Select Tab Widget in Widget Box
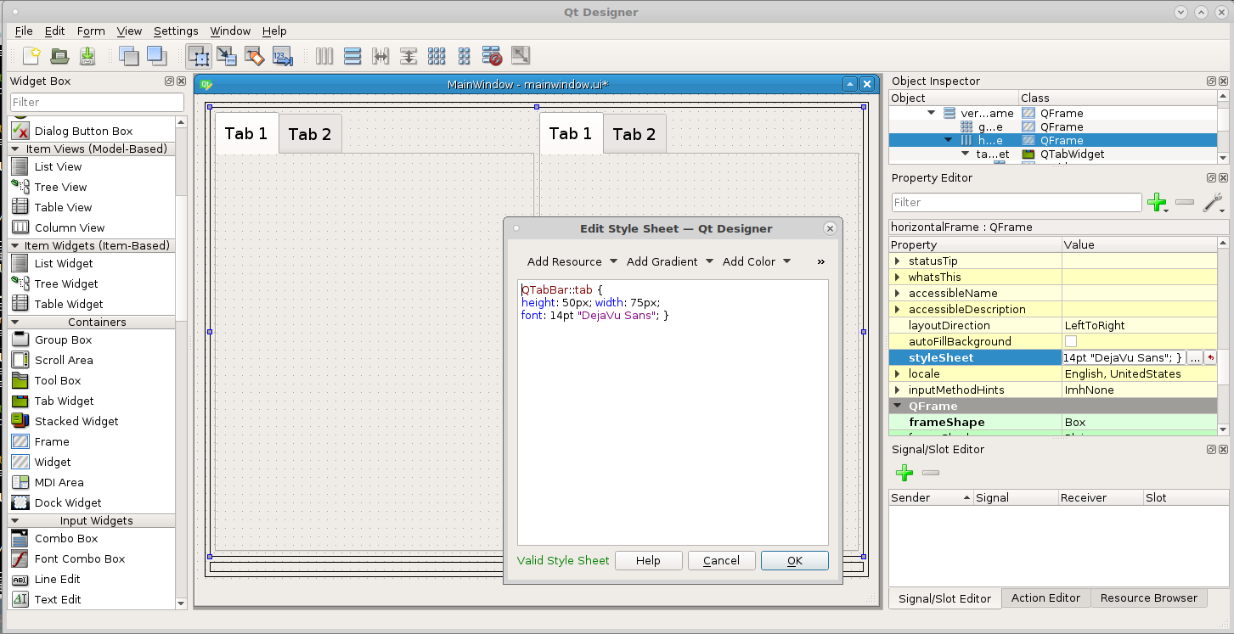Viewport: 1234px width, 634px height. tap(64, 401)
